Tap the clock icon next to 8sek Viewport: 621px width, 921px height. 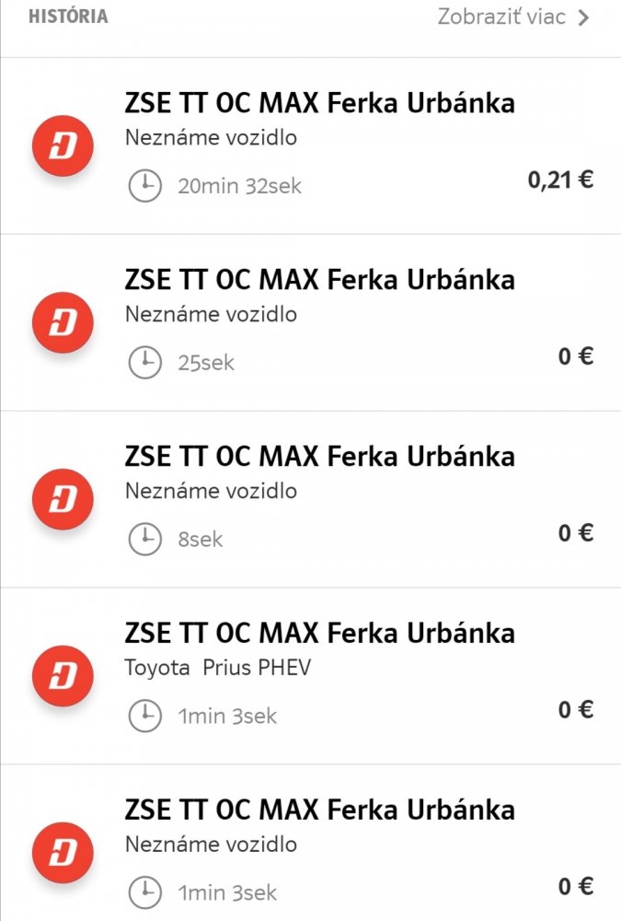[x=144, y=540]
